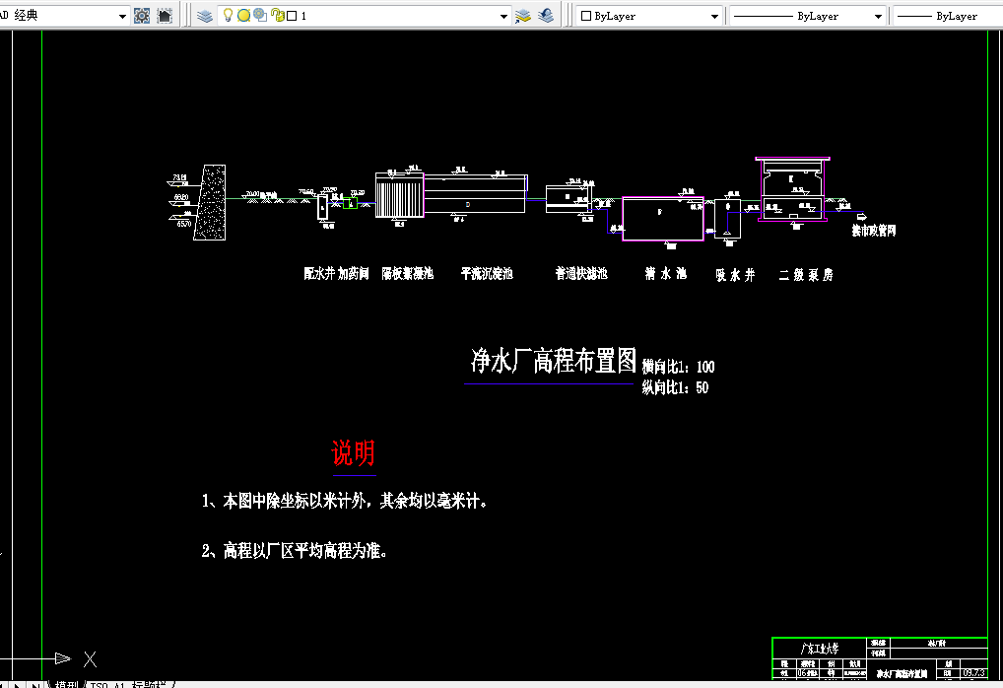Select the 二级泵房 label
Image resolution: width=1003 pixels, height=688 pixels.
806,275
